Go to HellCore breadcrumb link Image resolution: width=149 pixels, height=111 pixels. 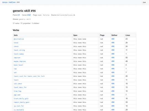pyautogui.click(x=12, y=2)
